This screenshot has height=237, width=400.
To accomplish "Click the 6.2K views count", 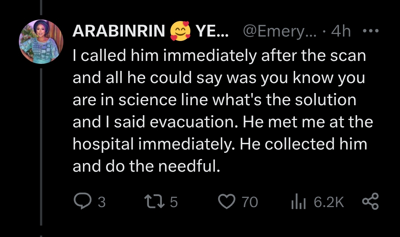I will 329,202.
